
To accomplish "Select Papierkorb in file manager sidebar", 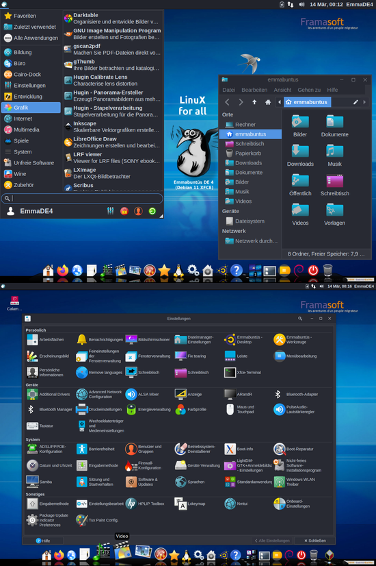I will 250,153.
